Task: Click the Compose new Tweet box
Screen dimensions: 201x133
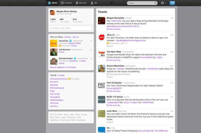Action: [x=71, y=28]
